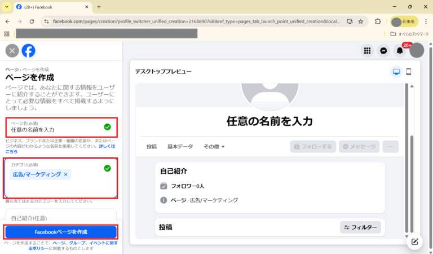The height and width of the screenshot is (254, 433).
Task: Open the Facebook menu grid icon
Action: [367, 51]
